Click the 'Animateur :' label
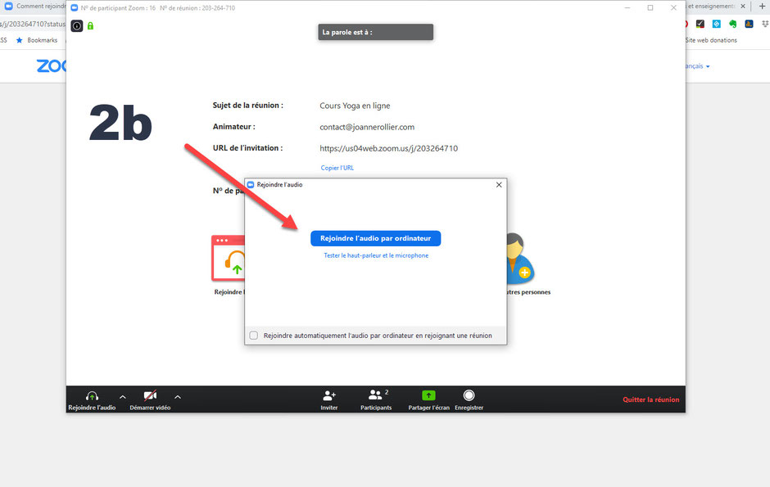Viewport: 770px width, 487px height. [234, 127]
